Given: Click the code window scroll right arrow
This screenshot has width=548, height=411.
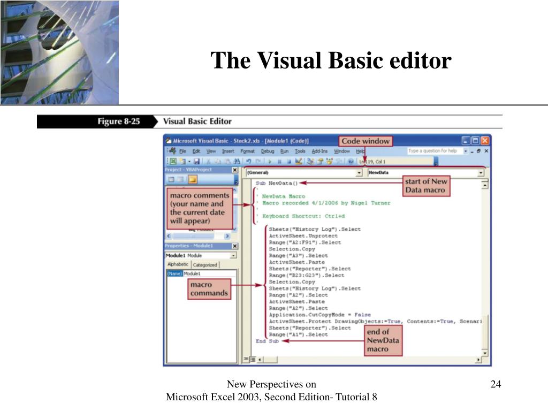Looking at the screenshot, I should (478, 359).
